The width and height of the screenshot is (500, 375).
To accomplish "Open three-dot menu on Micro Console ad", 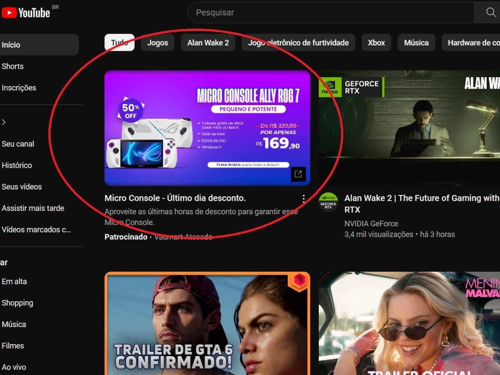I will coord(304,199).
